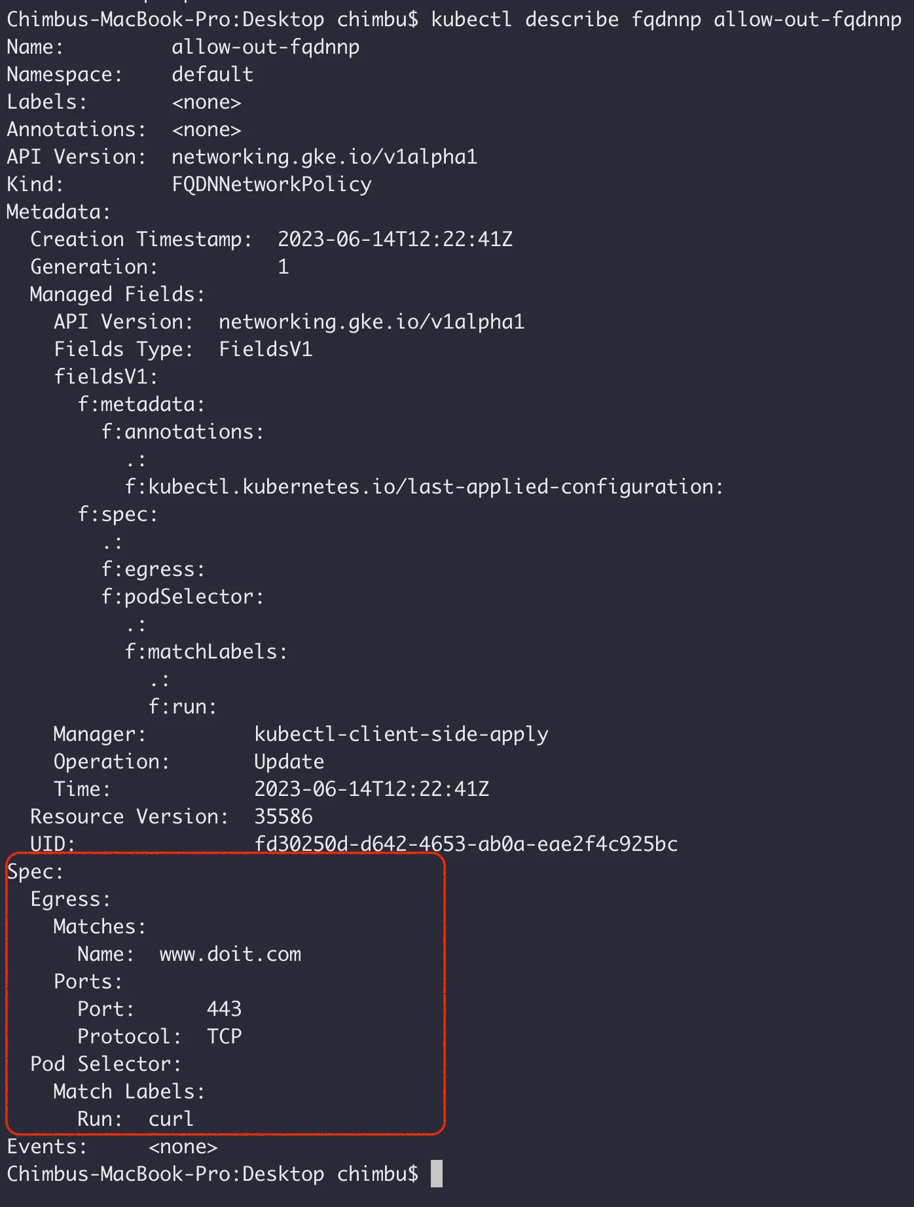Viewport: 914px width, 1207px height.
Task: Click the Spec heading in output
Action: [35, 872]
